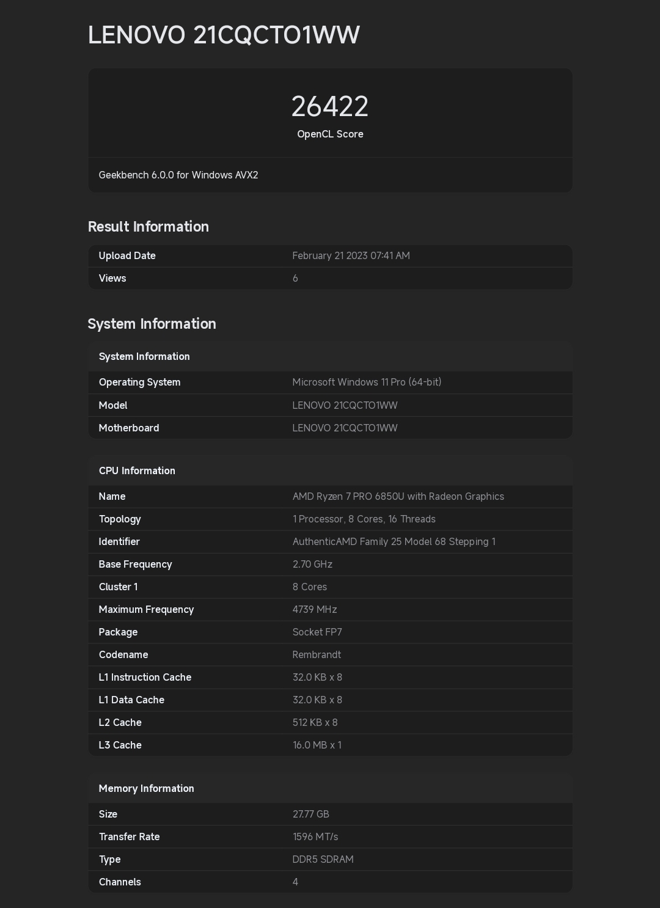The height and width of the screenshot is (908, 660).
Task: Click the Package label
Action: (x=118, y=632)
